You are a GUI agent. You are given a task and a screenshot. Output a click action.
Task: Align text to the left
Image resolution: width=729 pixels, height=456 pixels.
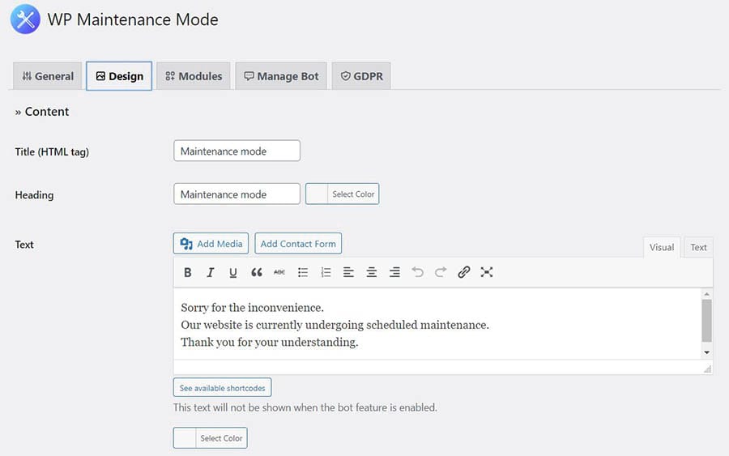click(348, 273)
